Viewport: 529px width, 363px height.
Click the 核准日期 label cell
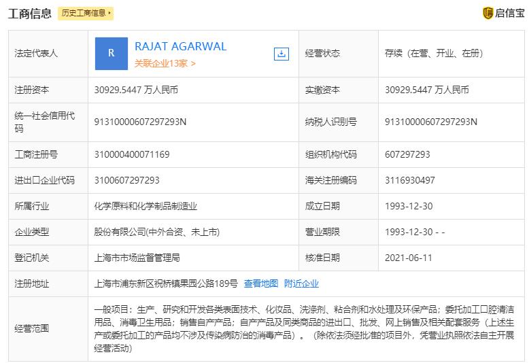click(x=339, y=258)
